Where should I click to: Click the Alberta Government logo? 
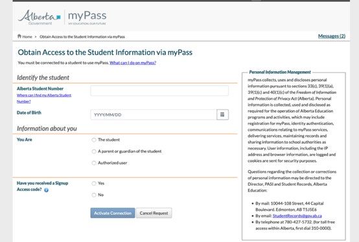click(40, 17)
